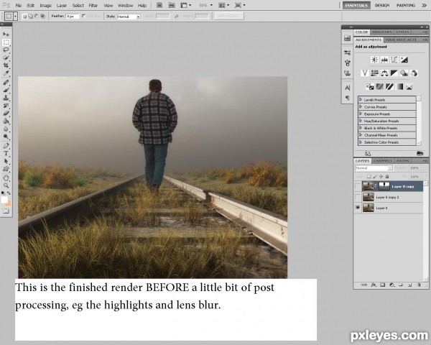Expand Levels Presets
Viewport: 431px width, 345px height.
[361, 99]
